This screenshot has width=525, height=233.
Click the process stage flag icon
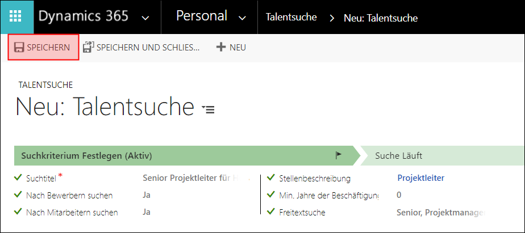(339, 155)
